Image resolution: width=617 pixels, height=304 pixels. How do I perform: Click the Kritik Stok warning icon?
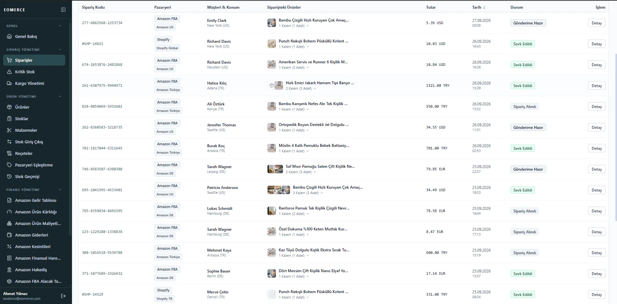point(9,72)
